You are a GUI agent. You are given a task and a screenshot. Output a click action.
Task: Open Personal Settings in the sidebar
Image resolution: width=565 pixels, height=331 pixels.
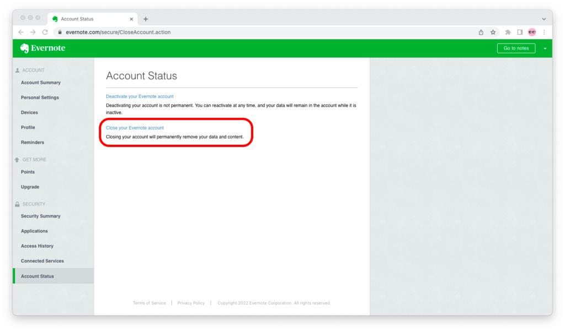click(x=40, y=97)
